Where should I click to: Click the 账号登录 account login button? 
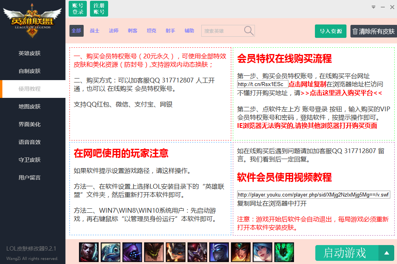point(78,9)
